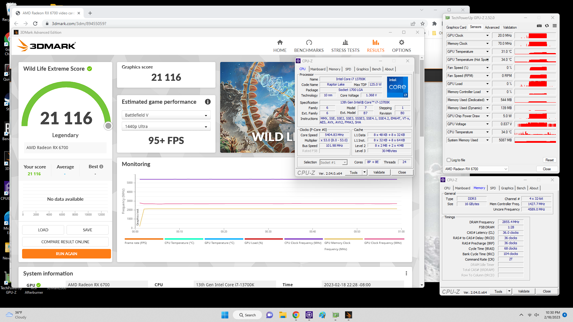Open the GPU Load sensor dropdown
This screenshot has width=573, height=322.
pos(487,84)
